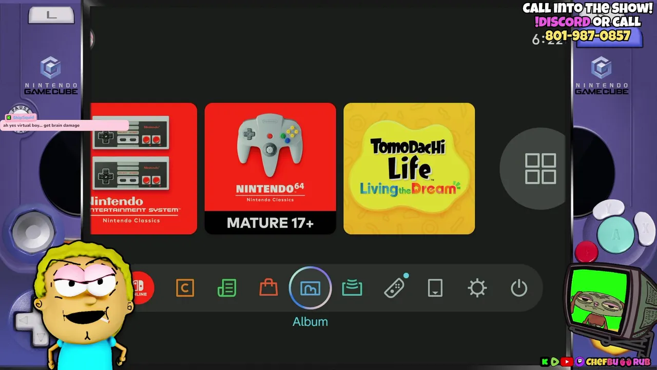This screenshot has width=657, height=370.
Task: Click the YouTube icon in footer
Action: coord(567,362)
